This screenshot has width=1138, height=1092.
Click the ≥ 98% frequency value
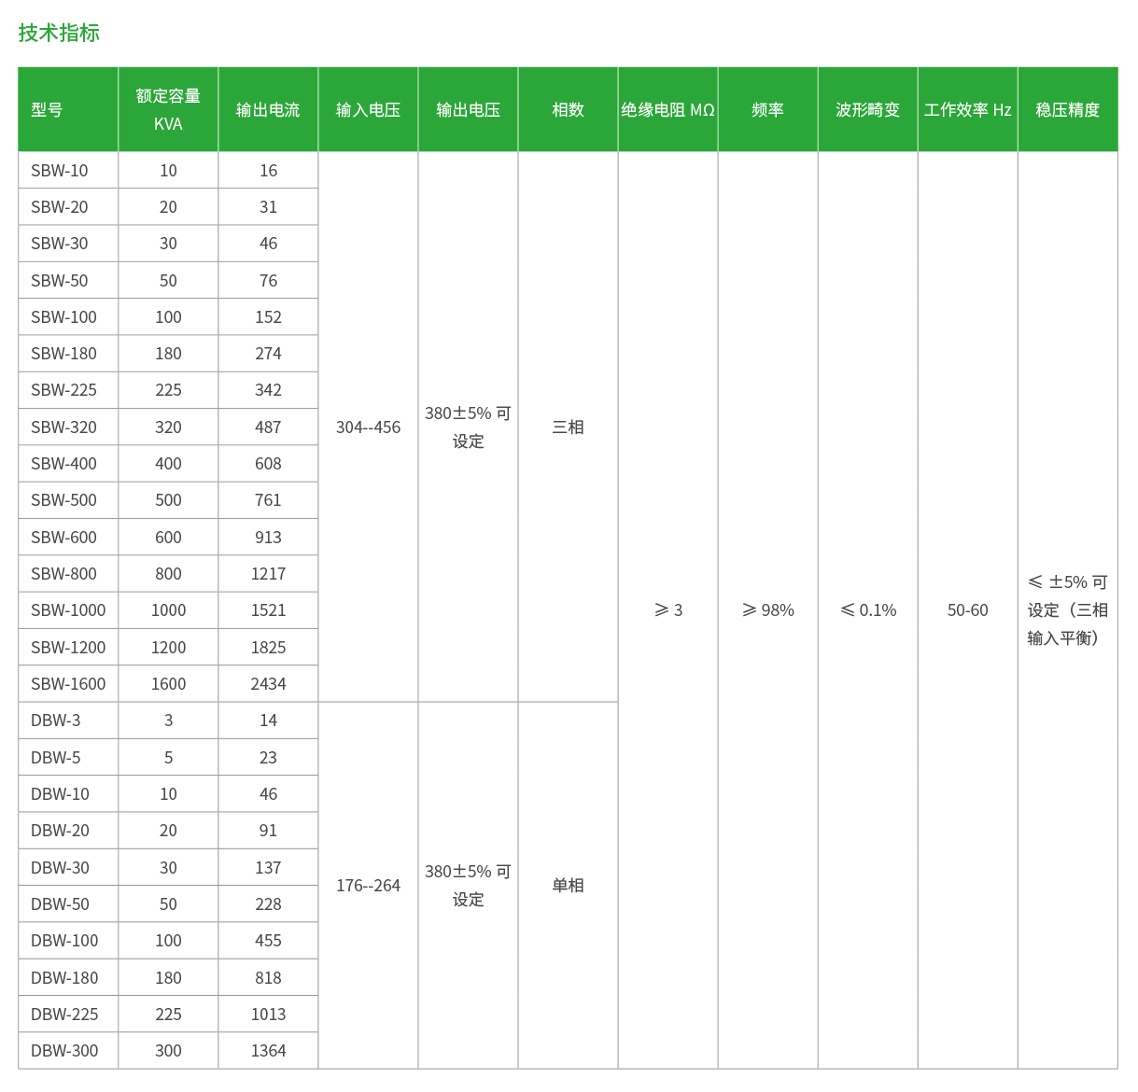(767, 610)
